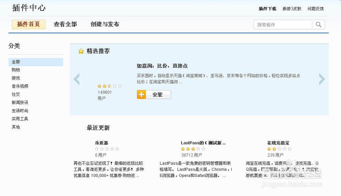Screen dimensions: 341x196
Task: Click star rating under LastPass plugin
Action: (193, 149)
